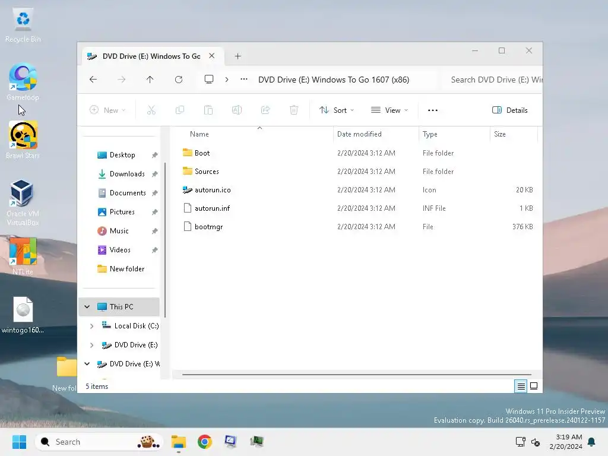Screen dimensions: 608x456
Task: Unpin Desktop using its pin icon
Action: point(155,155)
